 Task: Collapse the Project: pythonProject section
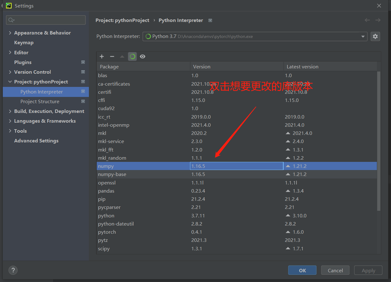point(10,82)
